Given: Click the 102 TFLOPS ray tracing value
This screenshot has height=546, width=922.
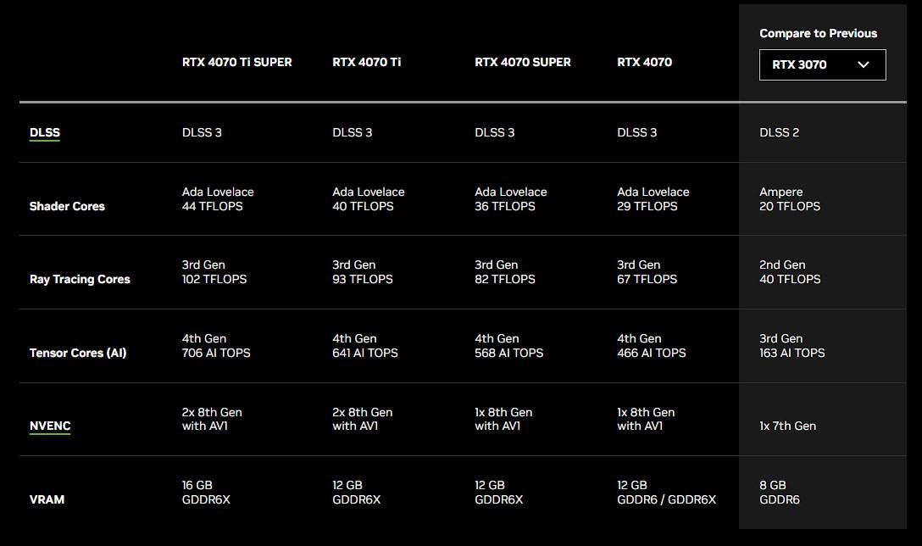Looking at the screenshot, I should coord(214,279).
